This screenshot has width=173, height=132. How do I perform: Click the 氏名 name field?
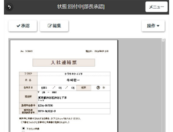click(74, 80)
